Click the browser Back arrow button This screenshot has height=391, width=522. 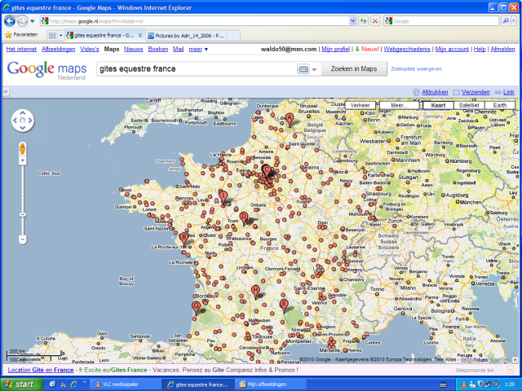coord(10,21)
